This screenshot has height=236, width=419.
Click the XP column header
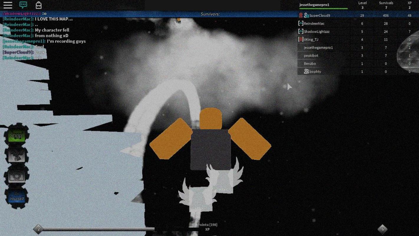coord(410,3)
